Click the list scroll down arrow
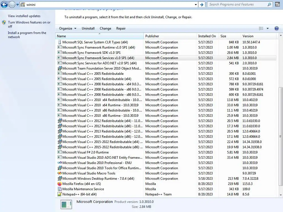283x212 pixels. [x=281, y=195]
